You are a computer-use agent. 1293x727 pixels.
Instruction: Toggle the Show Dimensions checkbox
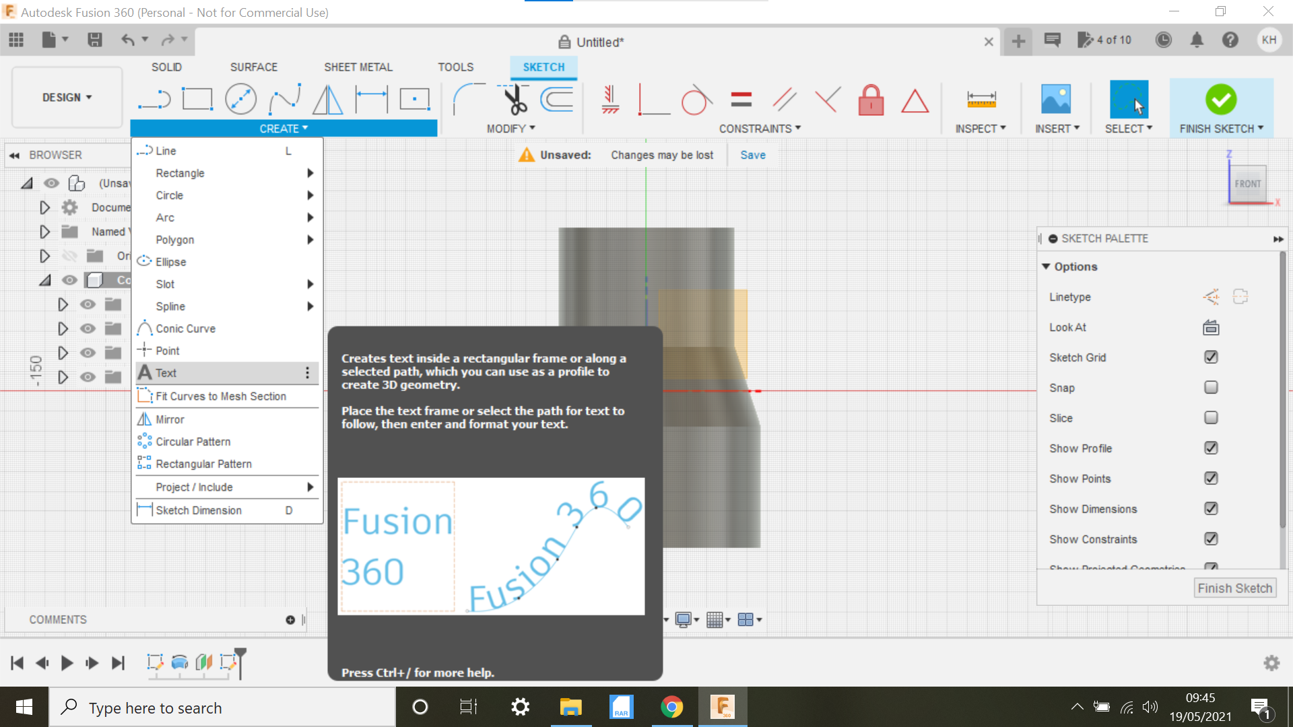[x=1211, y=509]
